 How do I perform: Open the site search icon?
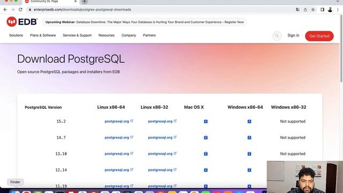click(277, 36)
